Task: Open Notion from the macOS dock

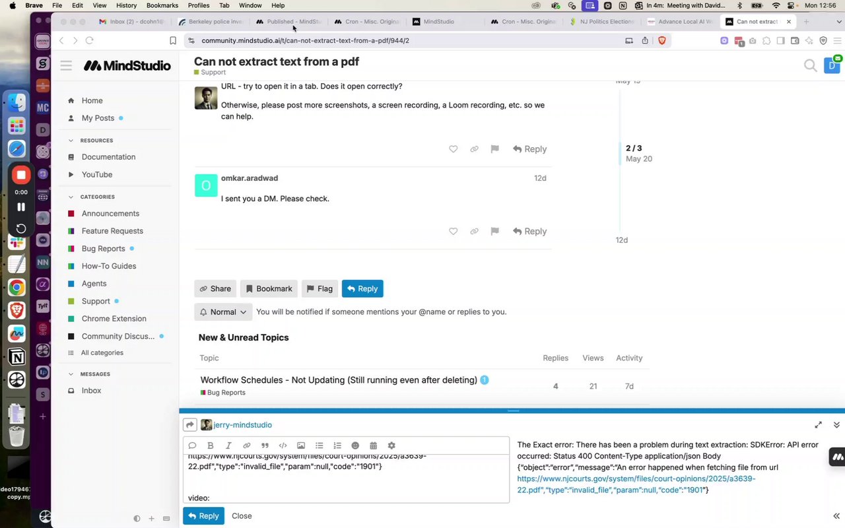Action: click(x=17, y=357)
